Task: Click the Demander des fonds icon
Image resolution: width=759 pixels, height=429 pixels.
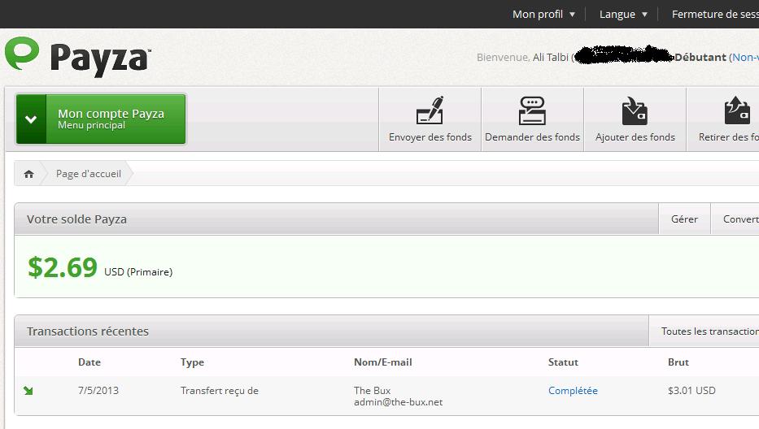Action: click(532, 110)
